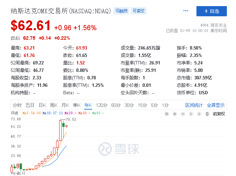Click the 量比 value 1.52
Viewport: 236px width, 176px height.
coord(80,63)
